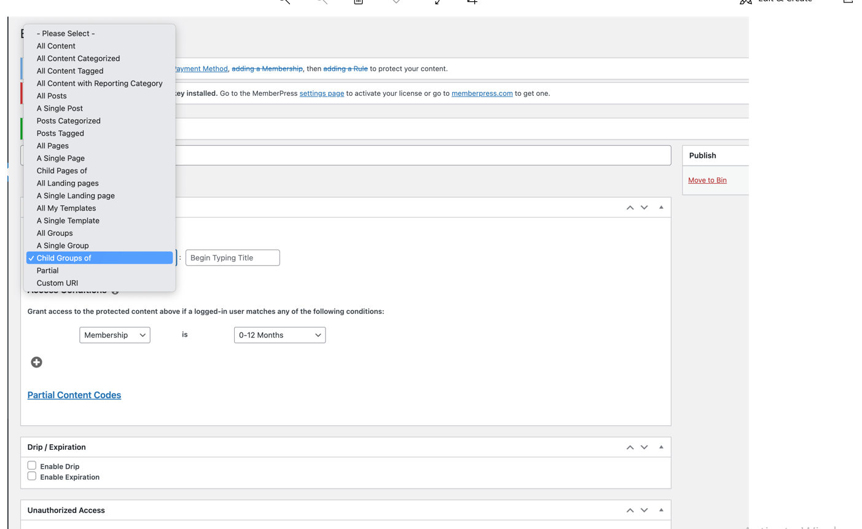Screen dimensions: 862x529
Task: Choose 'Custom URI' option in dropdown list
Action: (x=57, y=283)
